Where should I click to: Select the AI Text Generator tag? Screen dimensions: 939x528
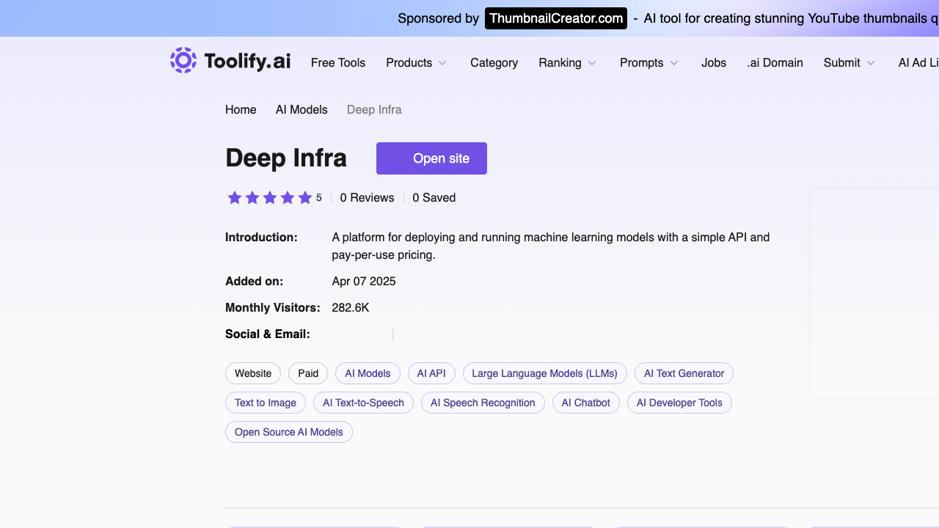(684, 373)
